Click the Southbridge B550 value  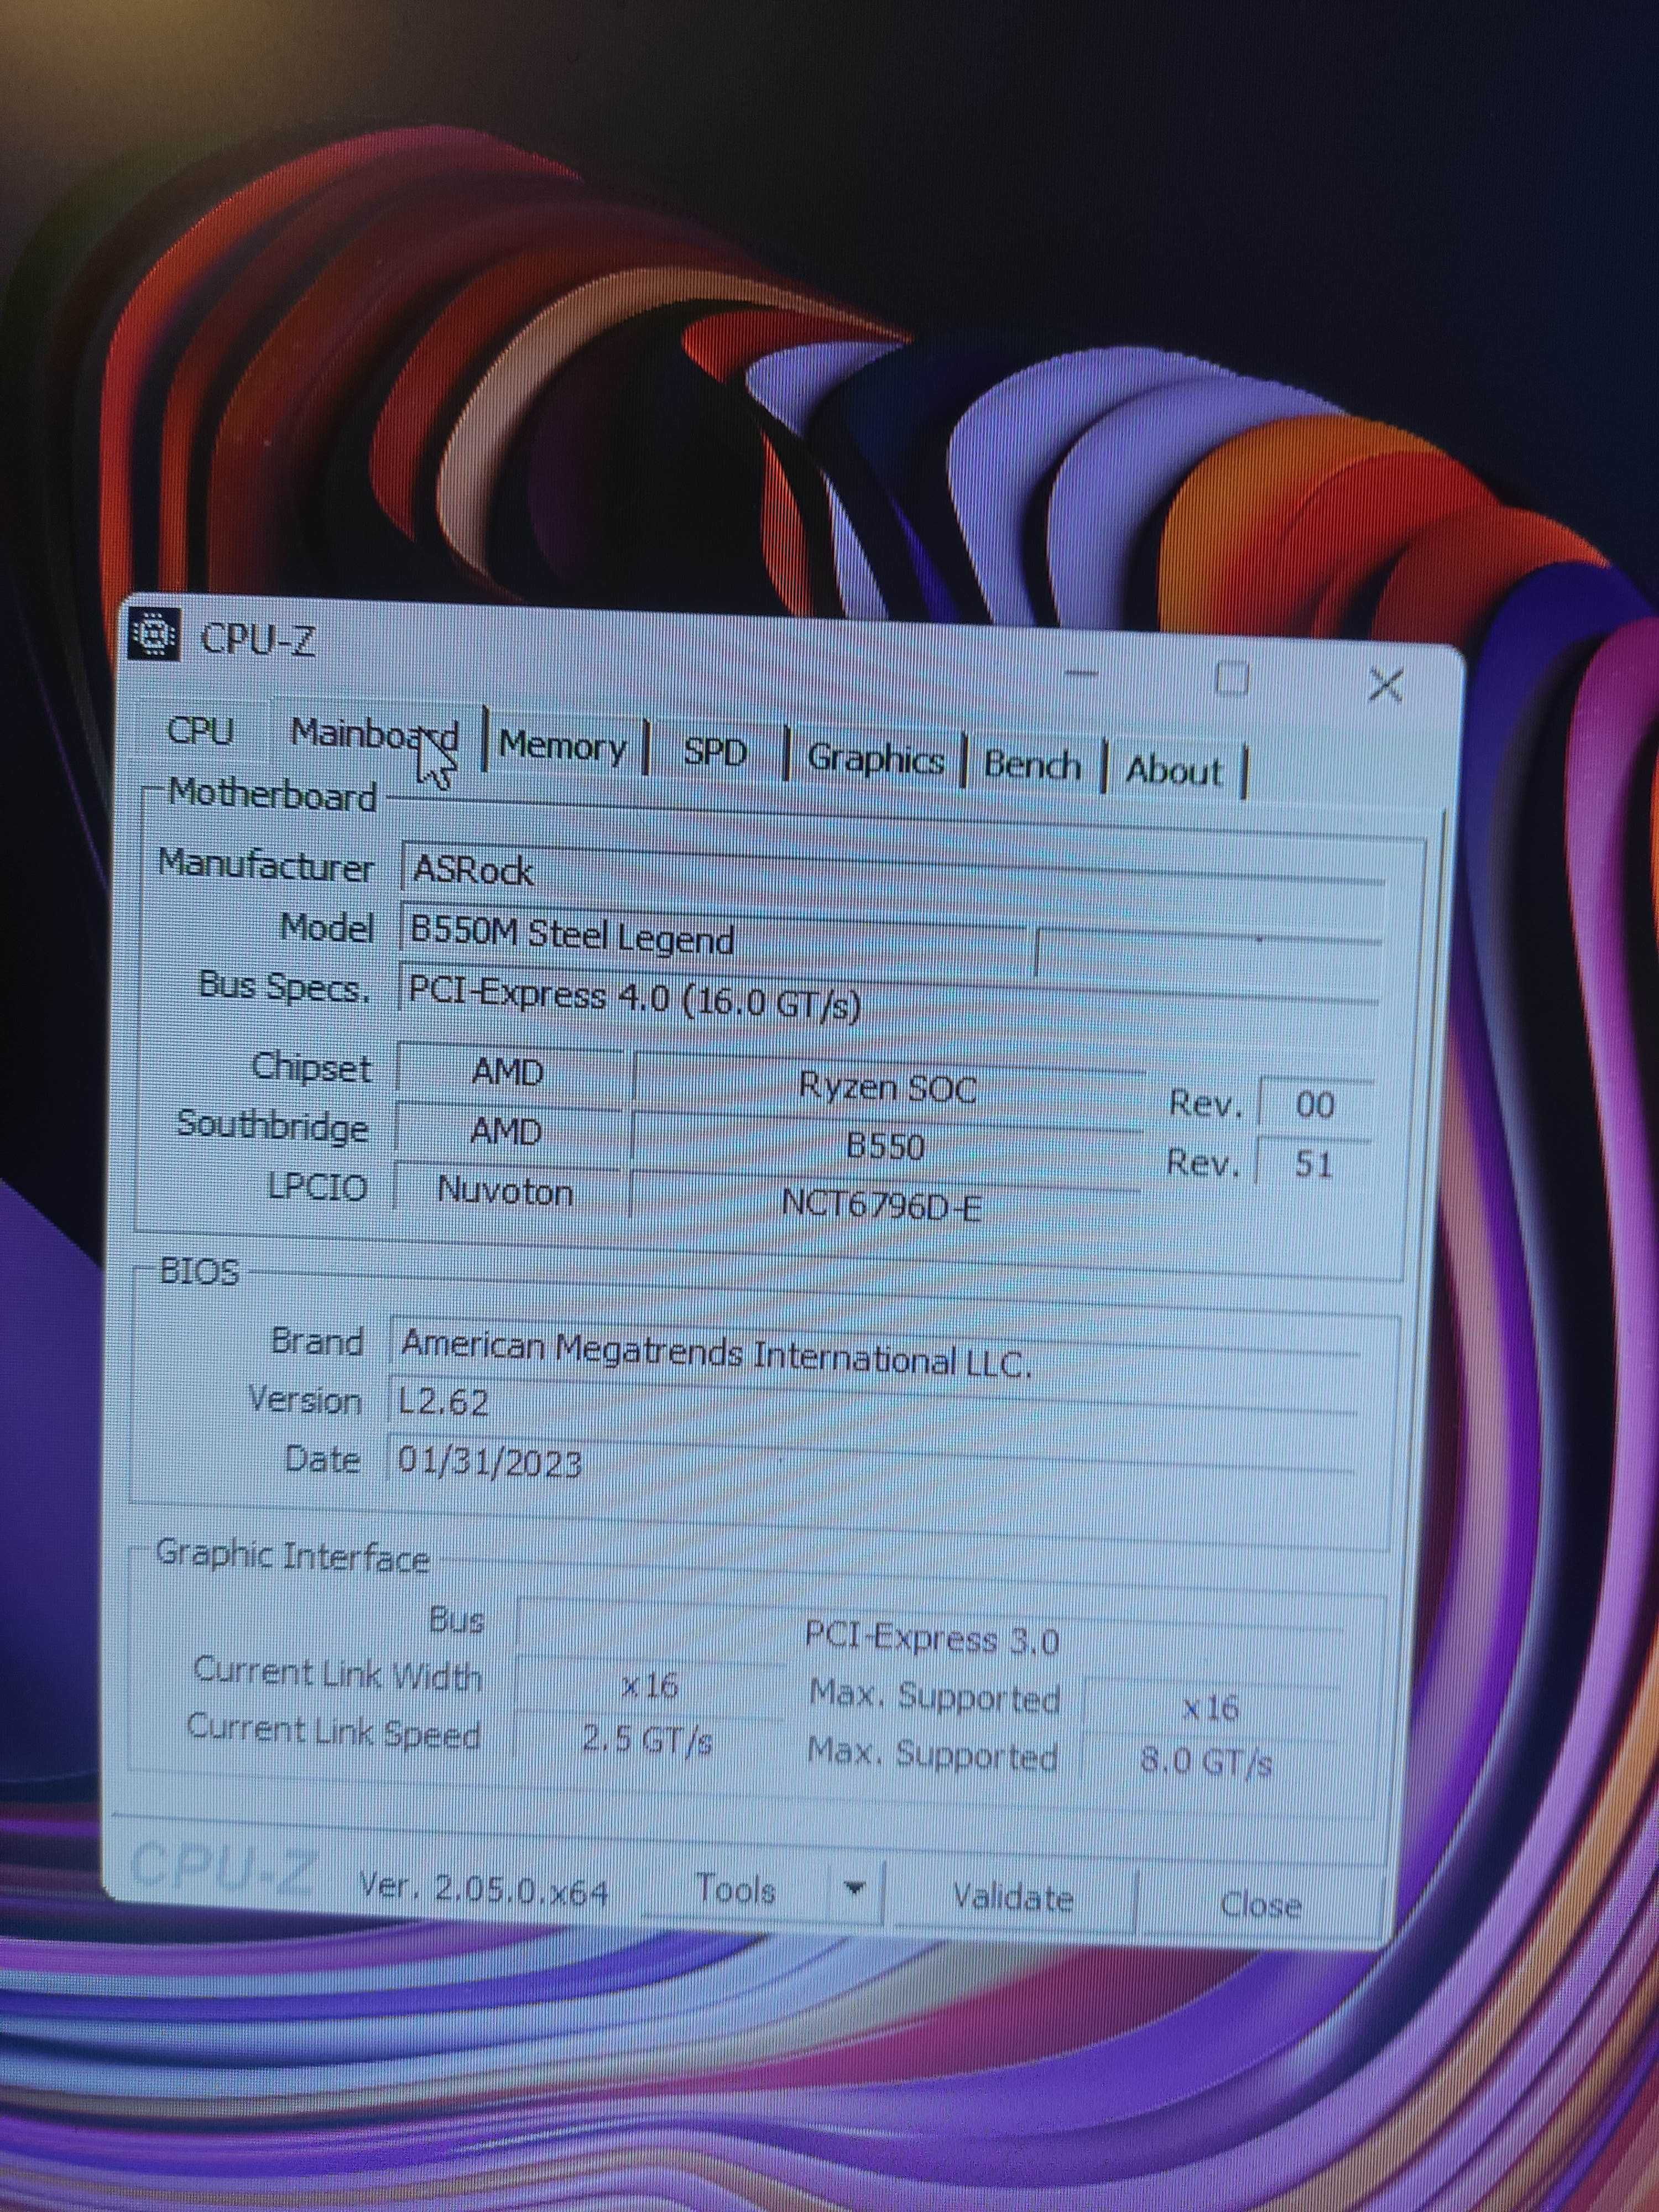(x=885, y=1146)
